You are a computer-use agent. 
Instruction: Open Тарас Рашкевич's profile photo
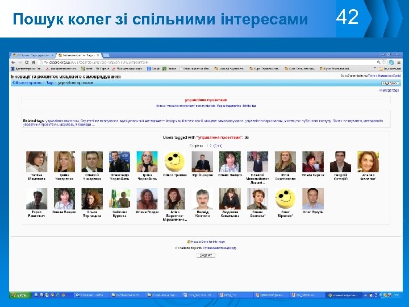36,199
